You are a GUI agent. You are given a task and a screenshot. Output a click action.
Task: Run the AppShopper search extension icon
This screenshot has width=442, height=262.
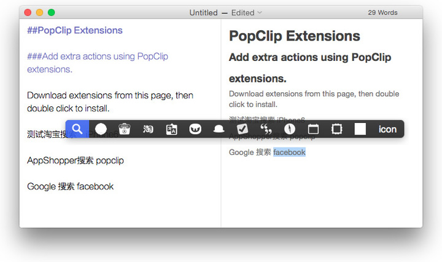pos(125,129)
